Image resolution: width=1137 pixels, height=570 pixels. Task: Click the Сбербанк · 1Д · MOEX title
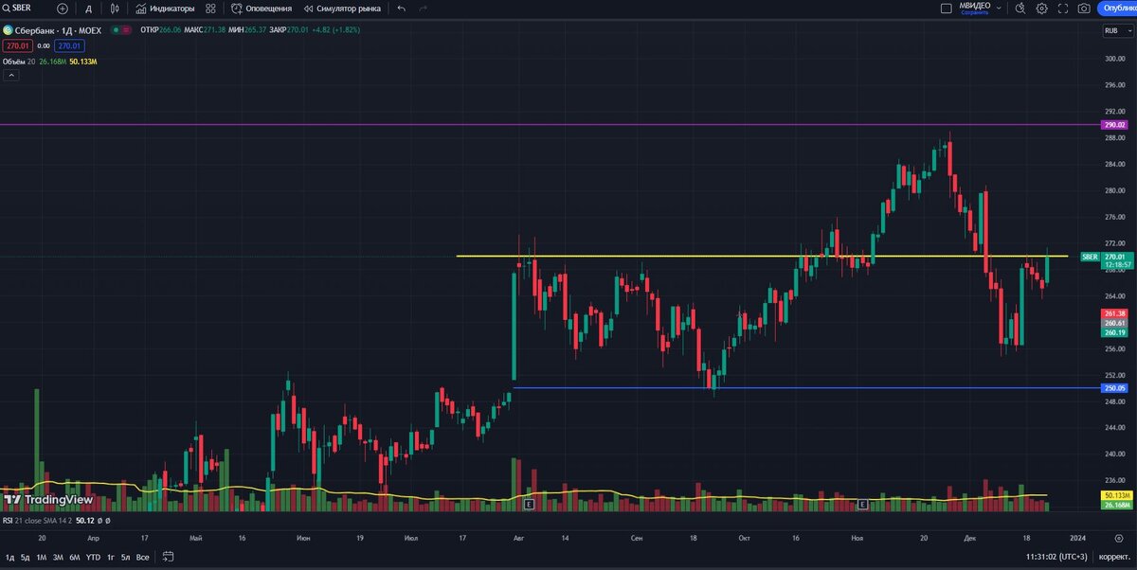pyautogui.click(x=57, y=29)
